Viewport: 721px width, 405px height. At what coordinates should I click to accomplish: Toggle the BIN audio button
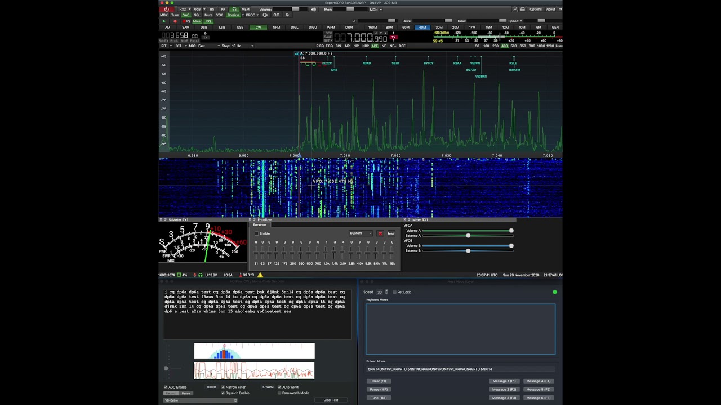click(338, 46)
